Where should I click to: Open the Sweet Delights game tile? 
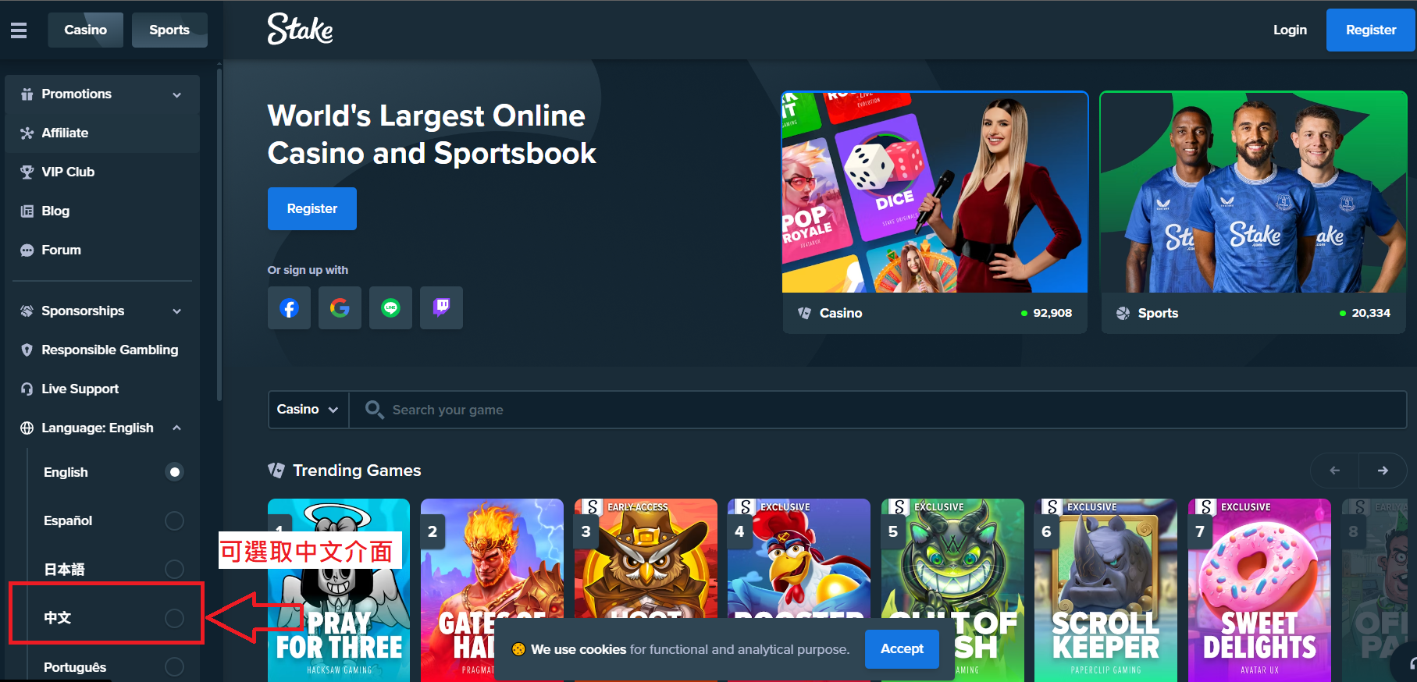coord(1259,591)
